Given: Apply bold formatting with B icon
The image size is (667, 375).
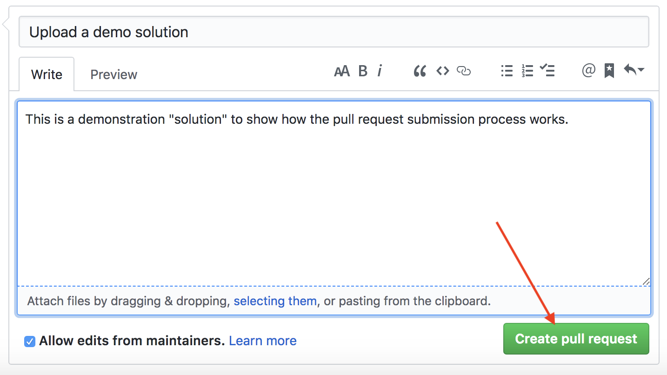Looking at the screenshot, I should point(363,71).
